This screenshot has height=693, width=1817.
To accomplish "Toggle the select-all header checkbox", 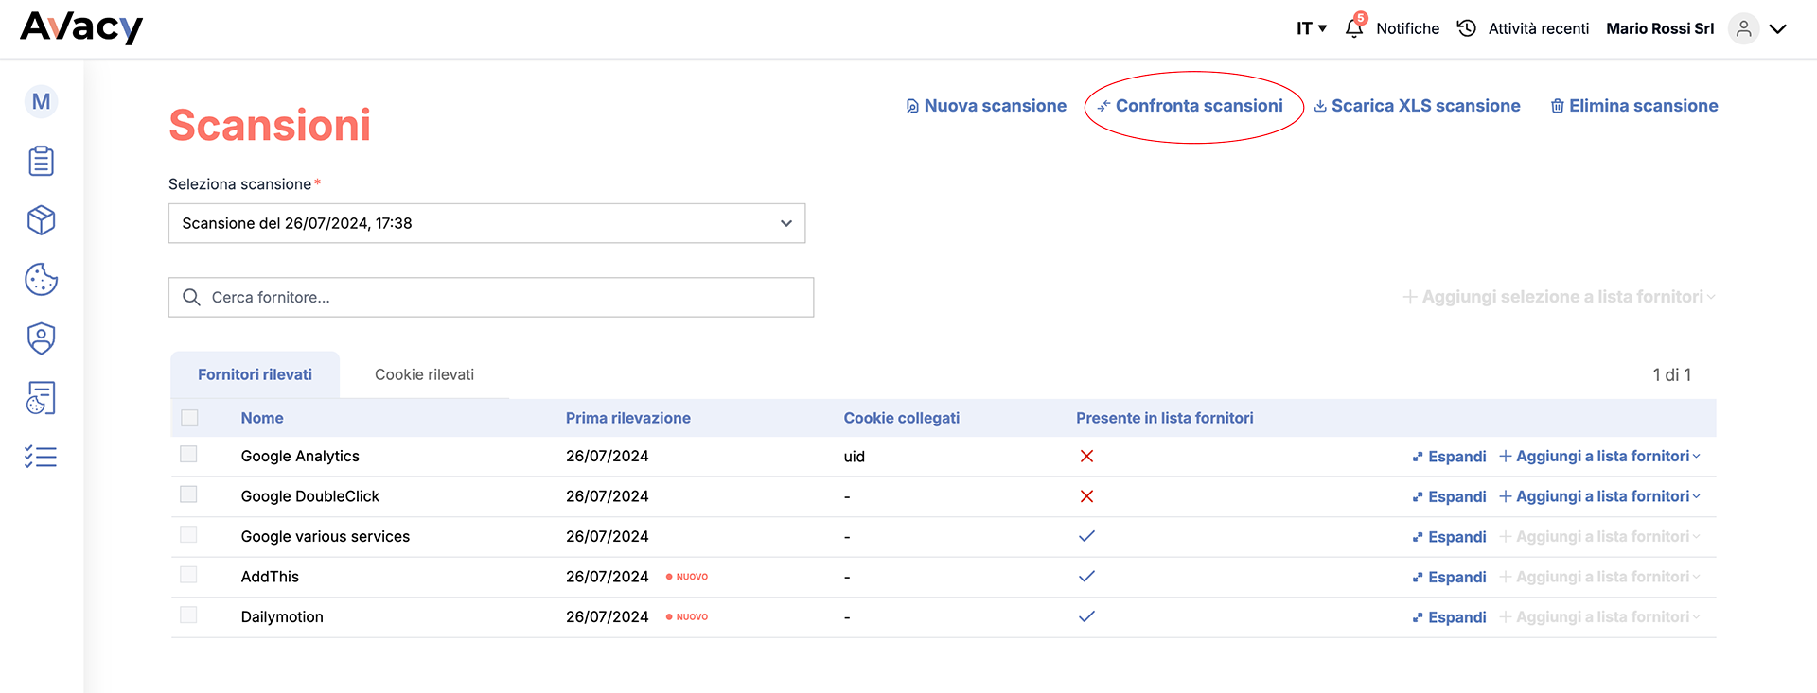I will 189,418.
